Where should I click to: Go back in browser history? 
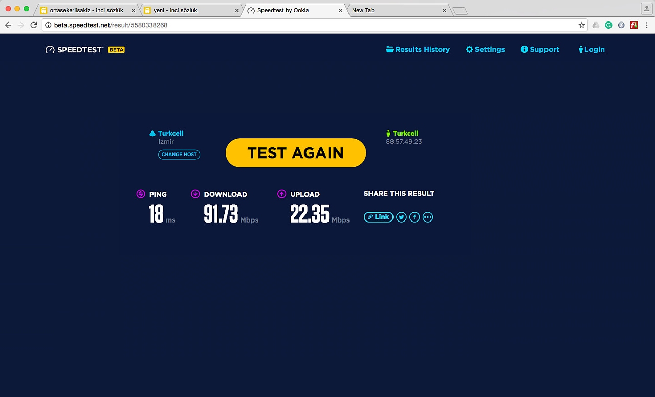(x=8, y=25)
